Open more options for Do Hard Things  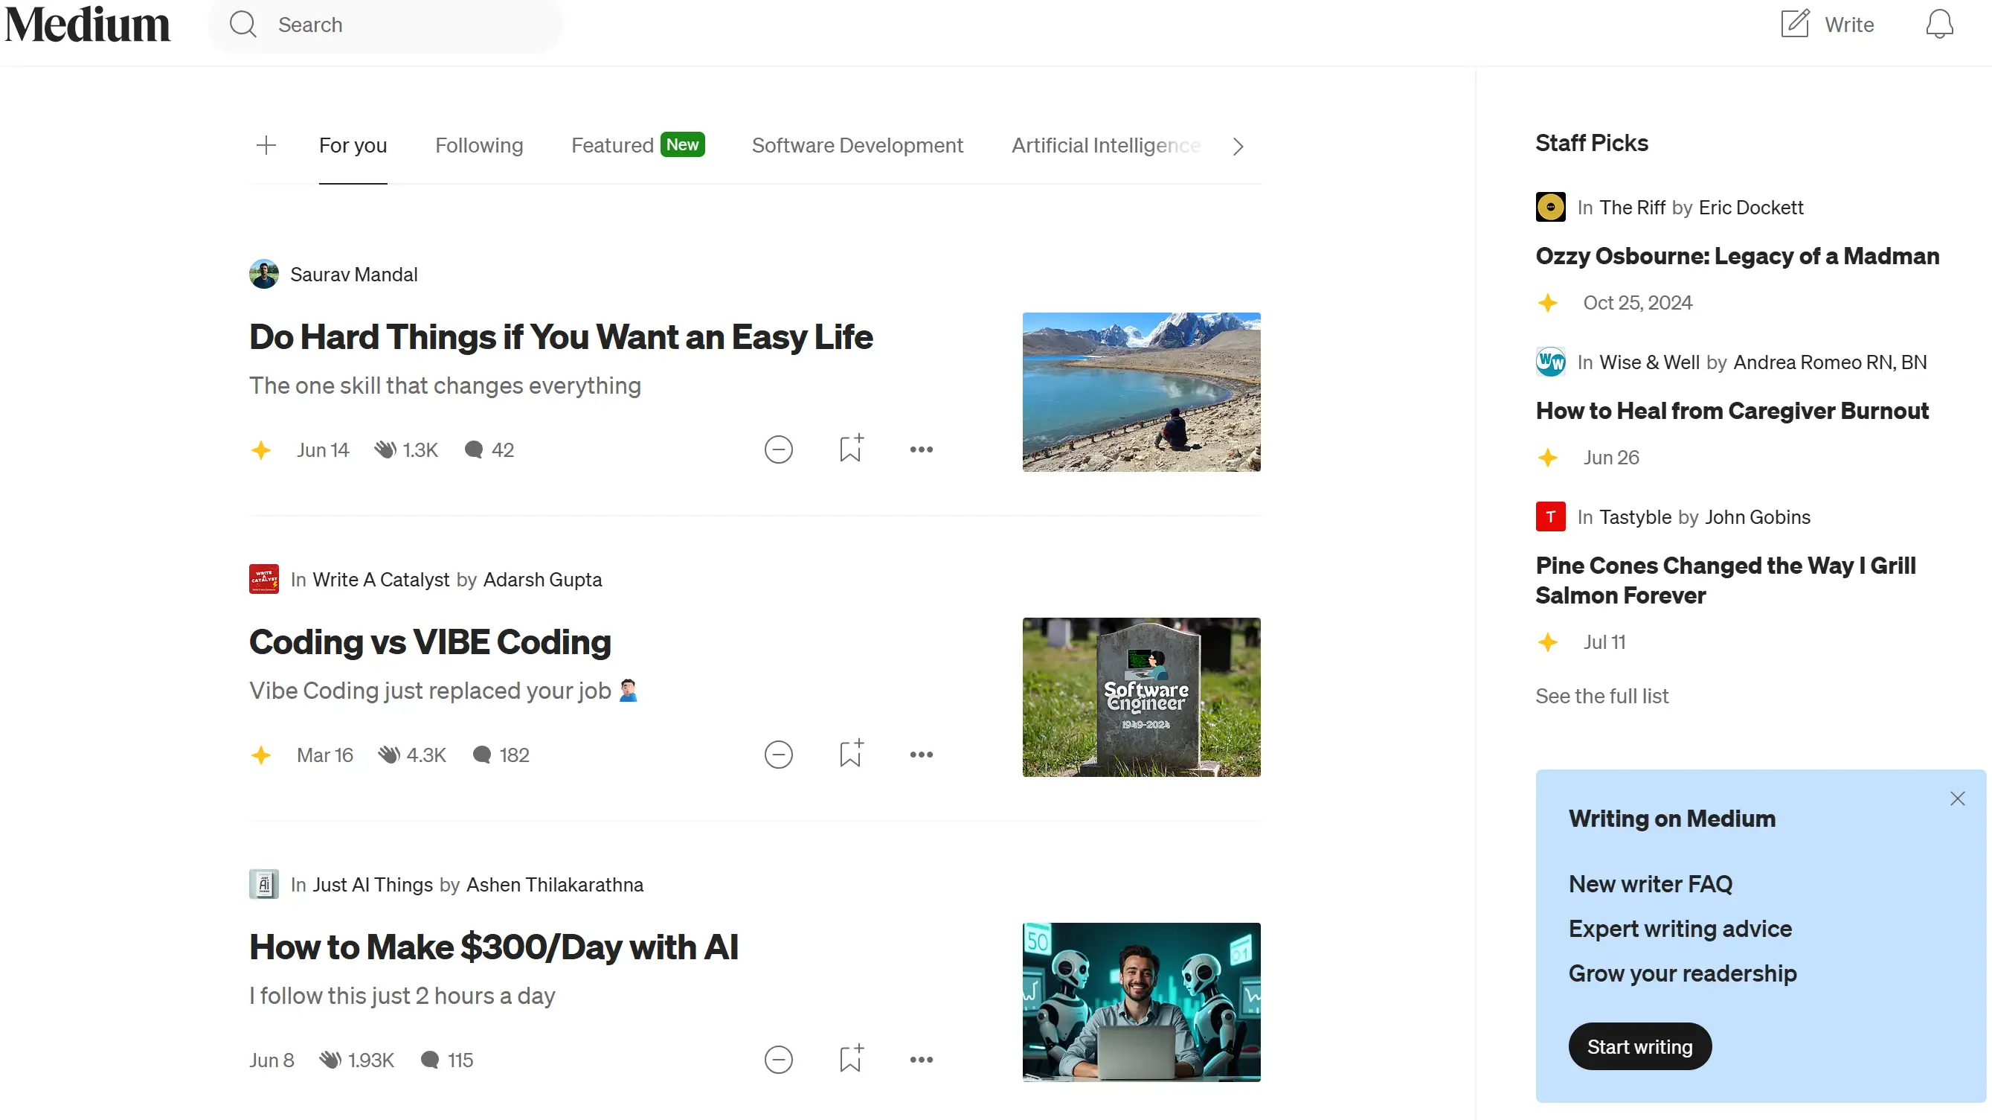pyautogui.click(x=921, y=449)
